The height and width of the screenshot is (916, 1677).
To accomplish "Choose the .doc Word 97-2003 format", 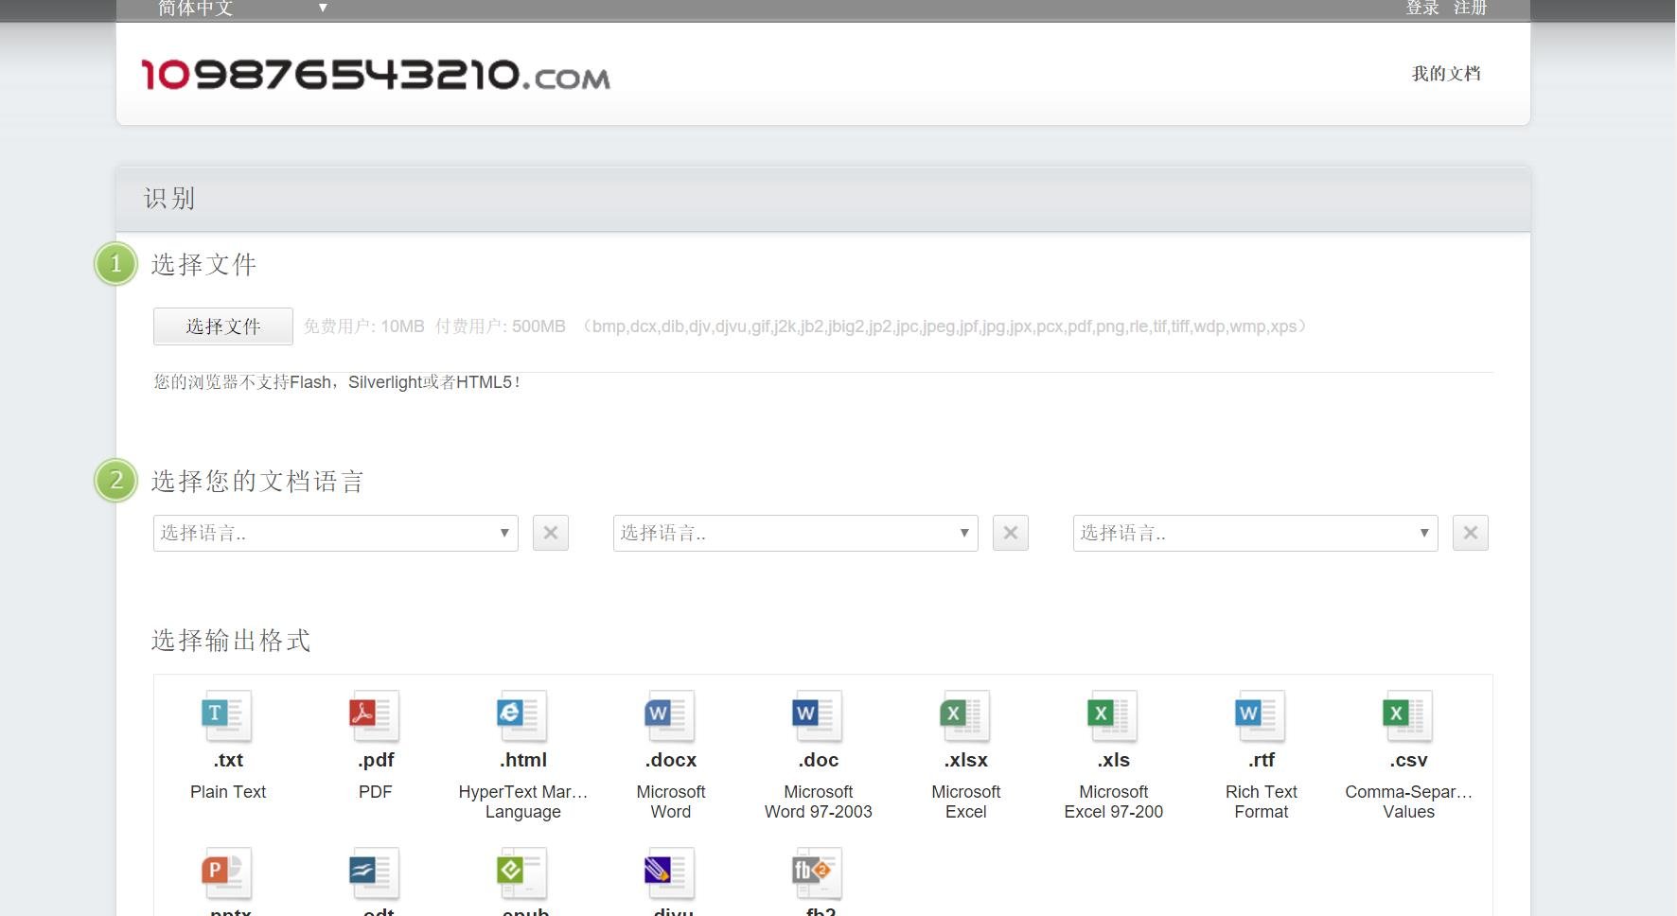I will point(818,716).
